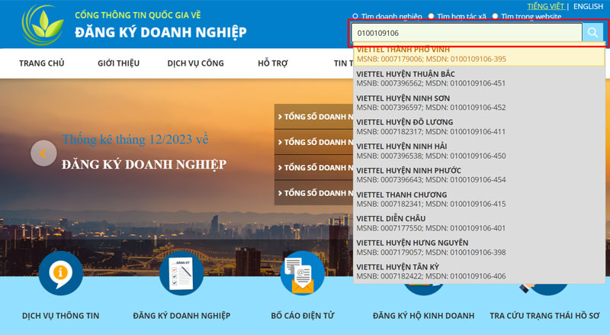Open the Đăng ký doanh nghiệp checklist icon
Image resolution: width=610 pixels, height=335 pixels.
click(x=181, y=272)
